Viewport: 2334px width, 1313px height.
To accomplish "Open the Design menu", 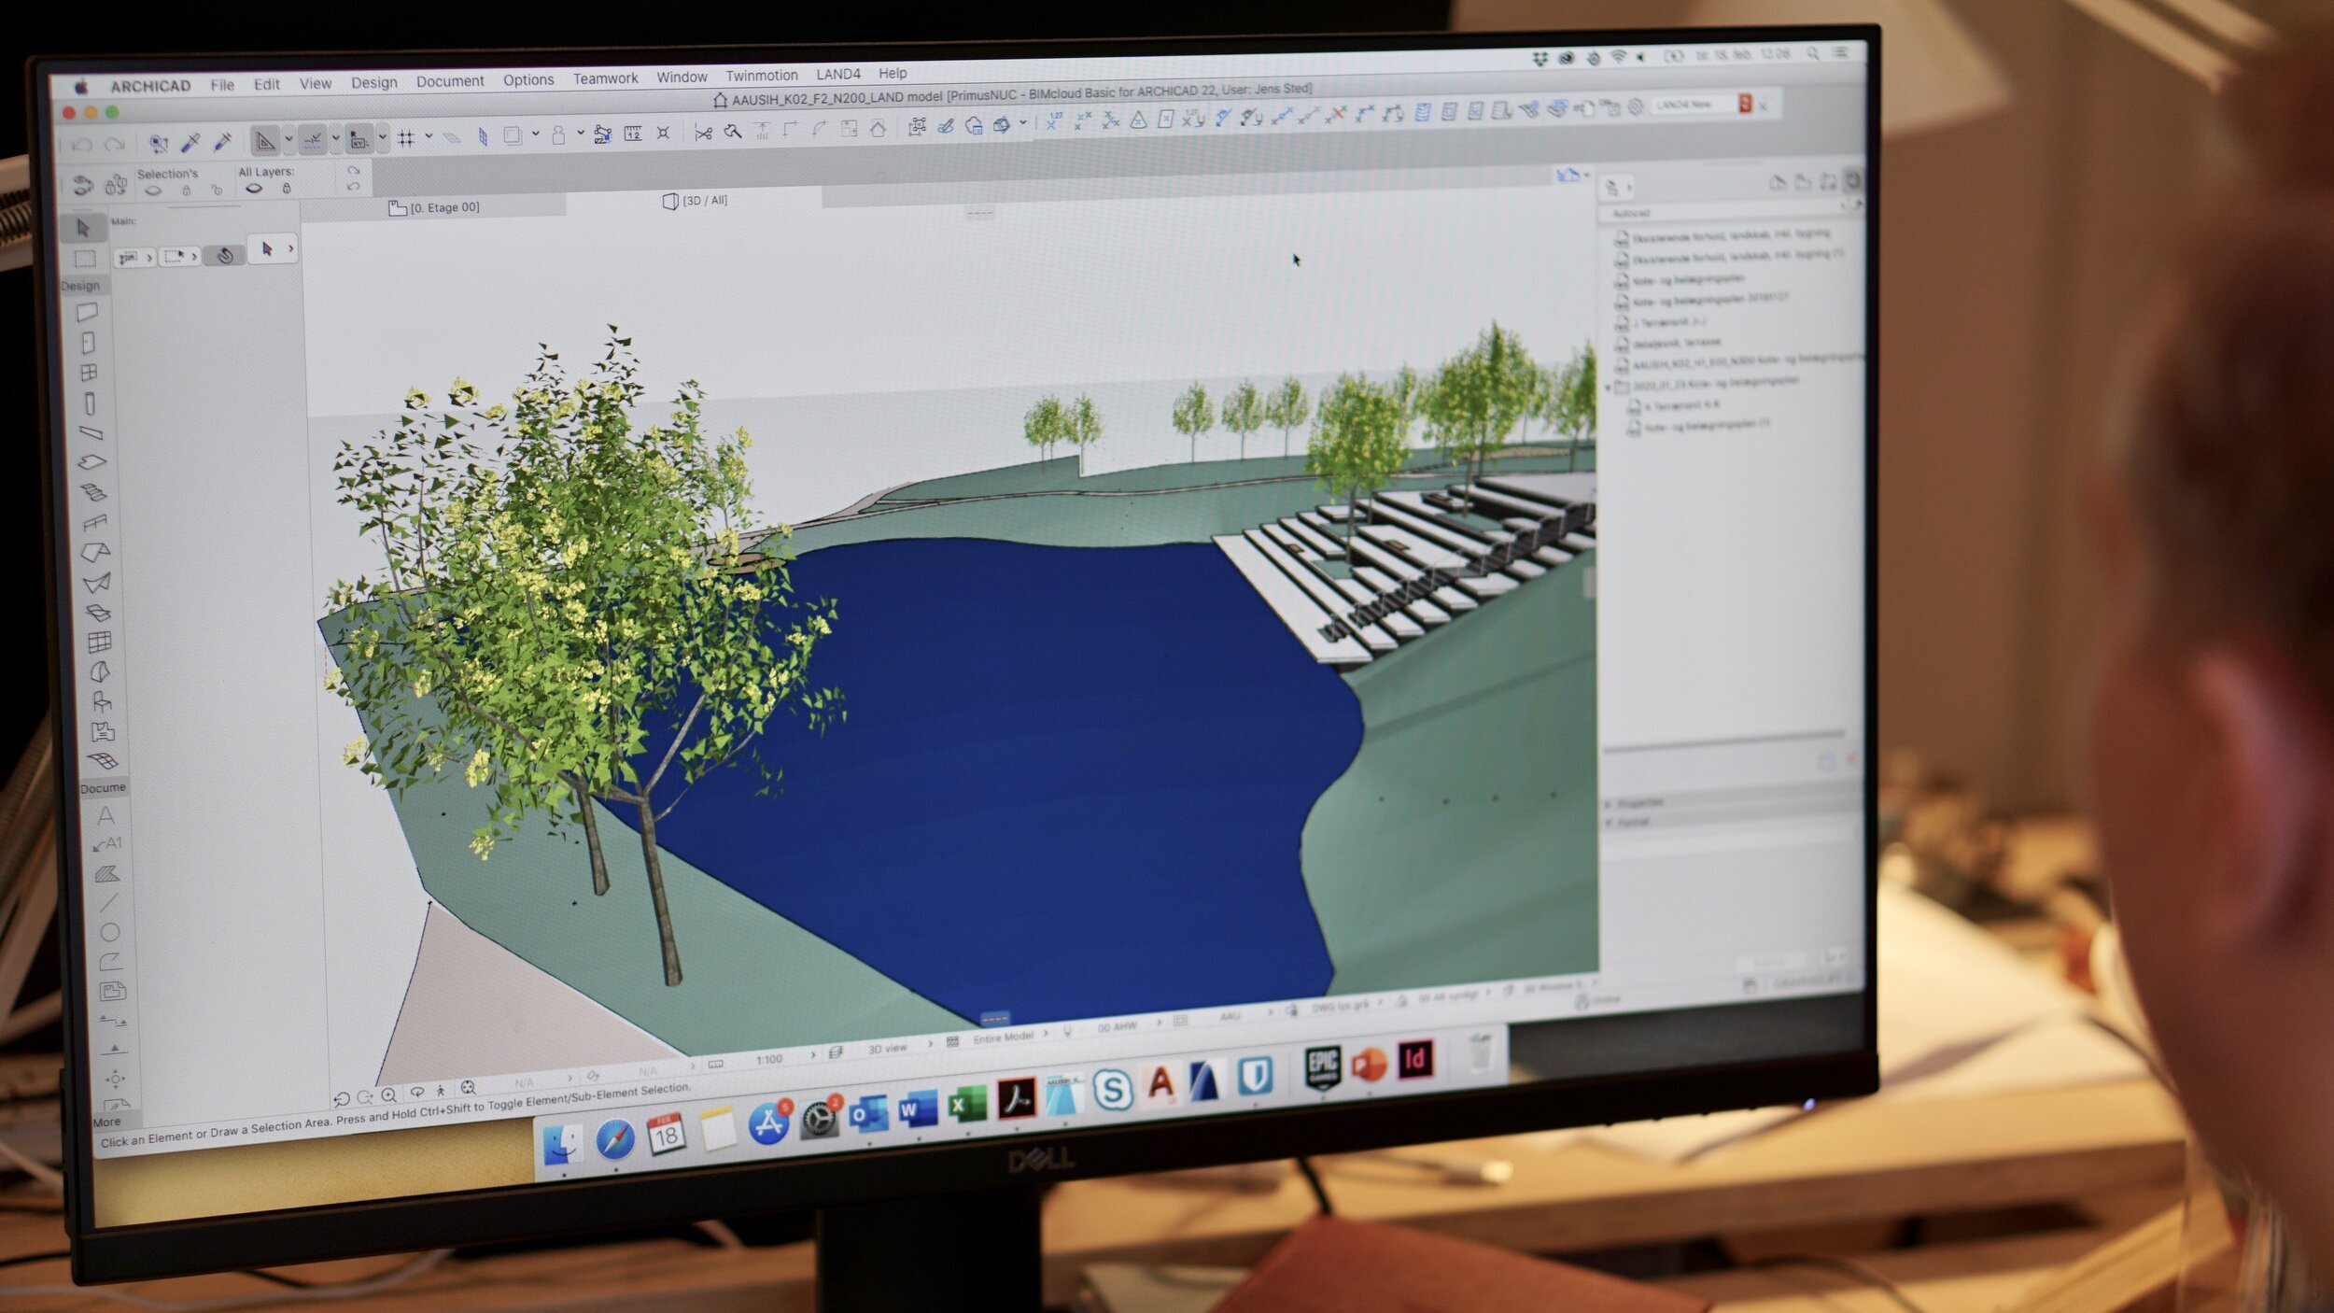I will click(x=374, y=82).
